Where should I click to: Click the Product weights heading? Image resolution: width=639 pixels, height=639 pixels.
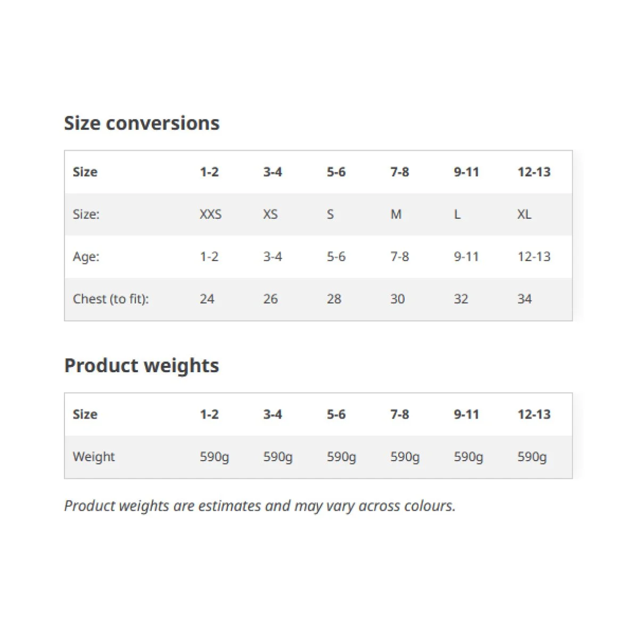(x=142, y=366)
